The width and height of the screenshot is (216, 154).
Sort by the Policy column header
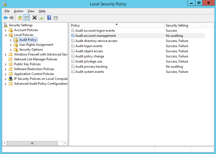pos(117,25)
